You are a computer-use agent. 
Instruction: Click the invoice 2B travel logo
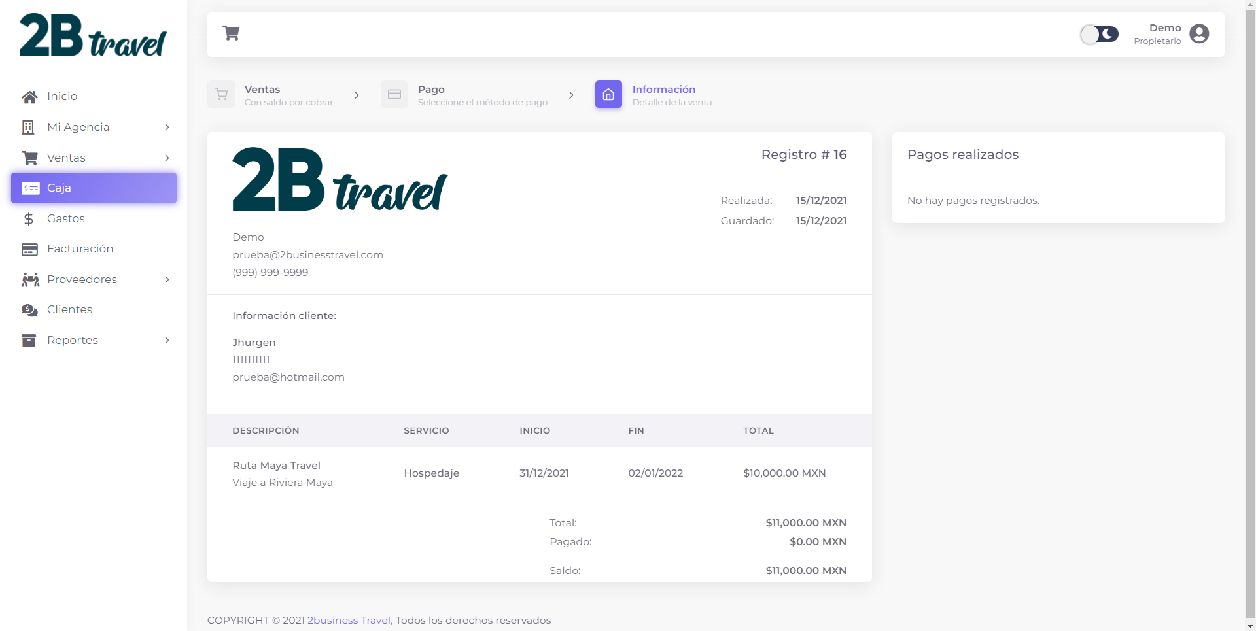point(340,179)
